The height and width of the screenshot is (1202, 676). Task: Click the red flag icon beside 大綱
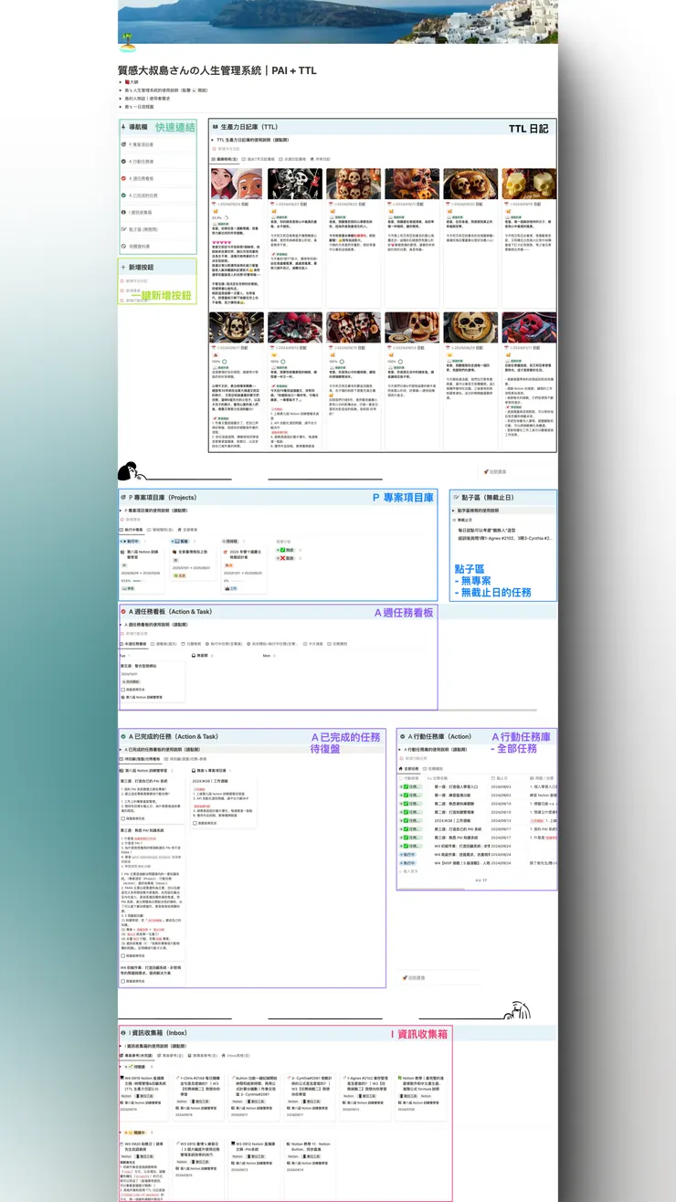click(x=127, y=82)
